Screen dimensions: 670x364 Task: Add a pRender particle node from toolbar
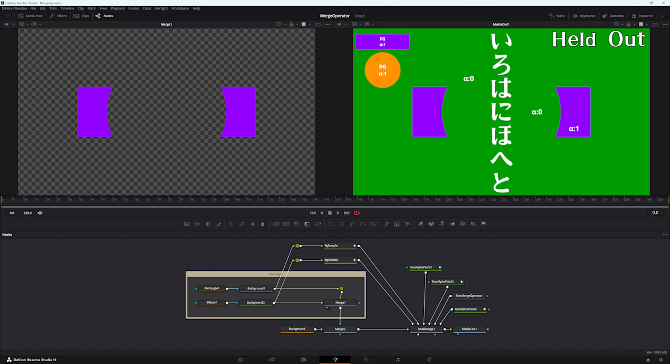pyautogui.click(x=408, y=224)
